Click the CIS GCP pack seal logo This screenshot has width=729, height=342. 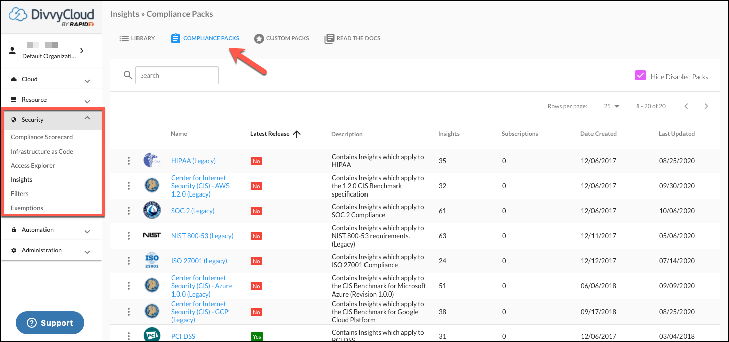pyautogui.click(x=152, y=312)
